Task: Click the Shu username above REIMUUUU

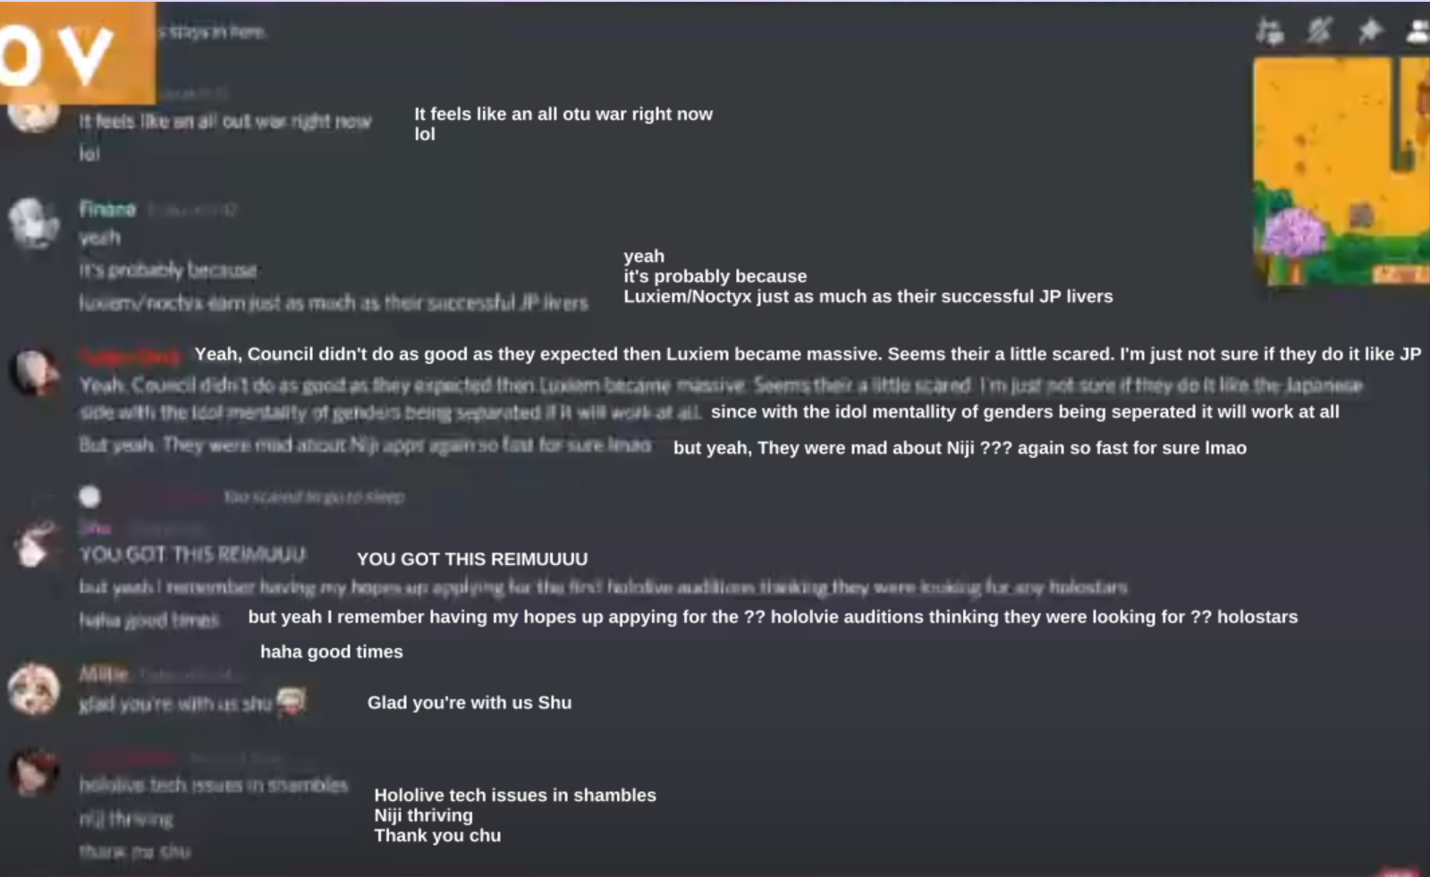Action: coord(95,527)
